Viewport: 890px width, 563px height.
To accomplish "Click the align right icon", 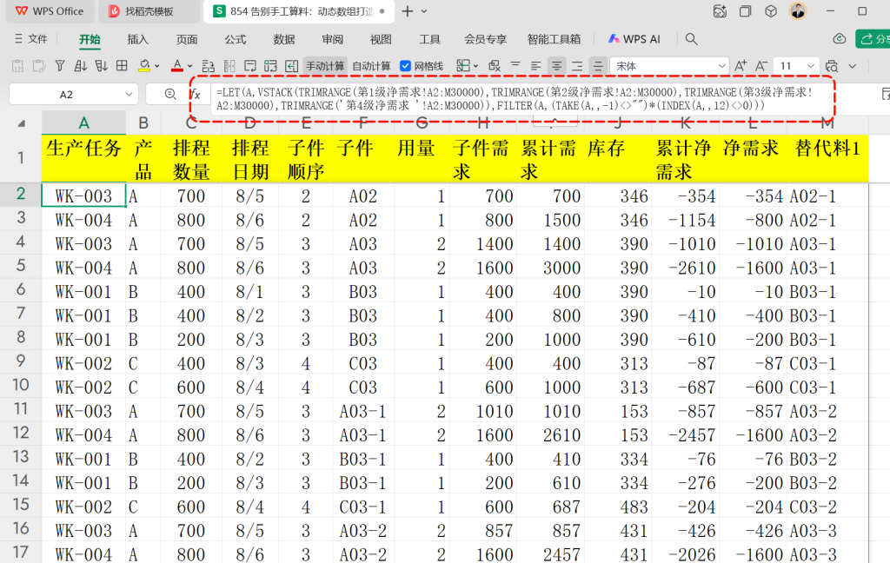I will point(577,66).
